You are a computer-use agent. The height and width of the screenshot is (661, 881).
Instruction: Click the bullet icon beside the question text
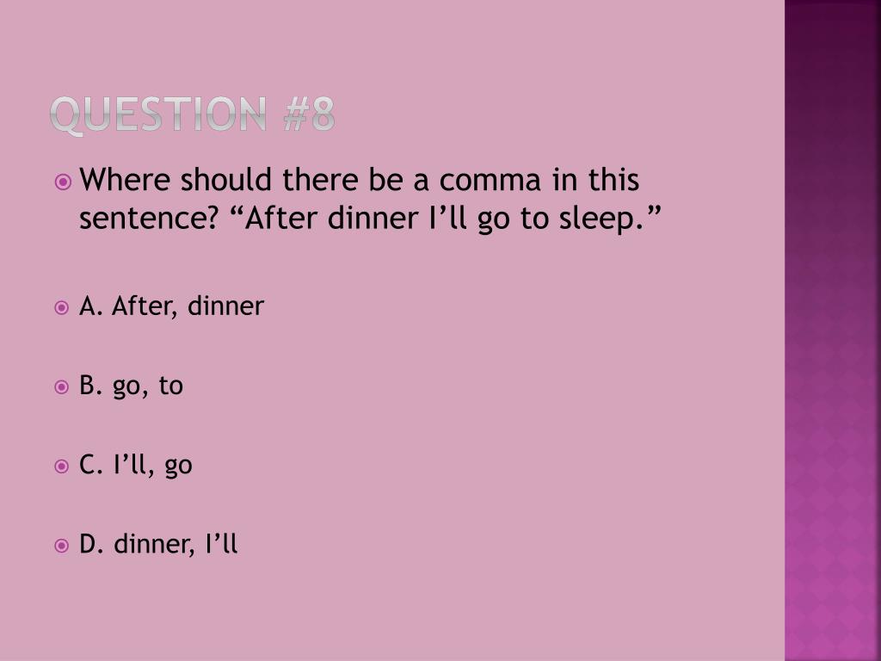click(62, 182)
